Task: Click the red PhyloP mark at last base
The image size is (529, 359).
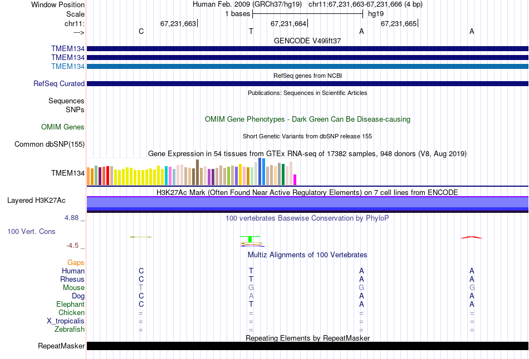Action: [472, 237]
